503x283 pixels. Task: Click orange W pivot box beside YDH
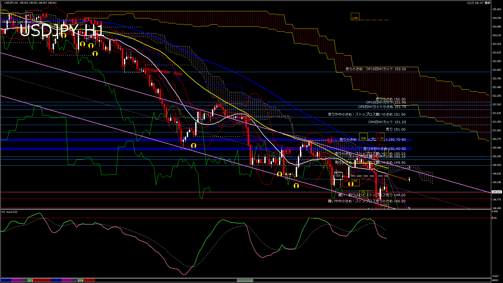click(382, 137)
